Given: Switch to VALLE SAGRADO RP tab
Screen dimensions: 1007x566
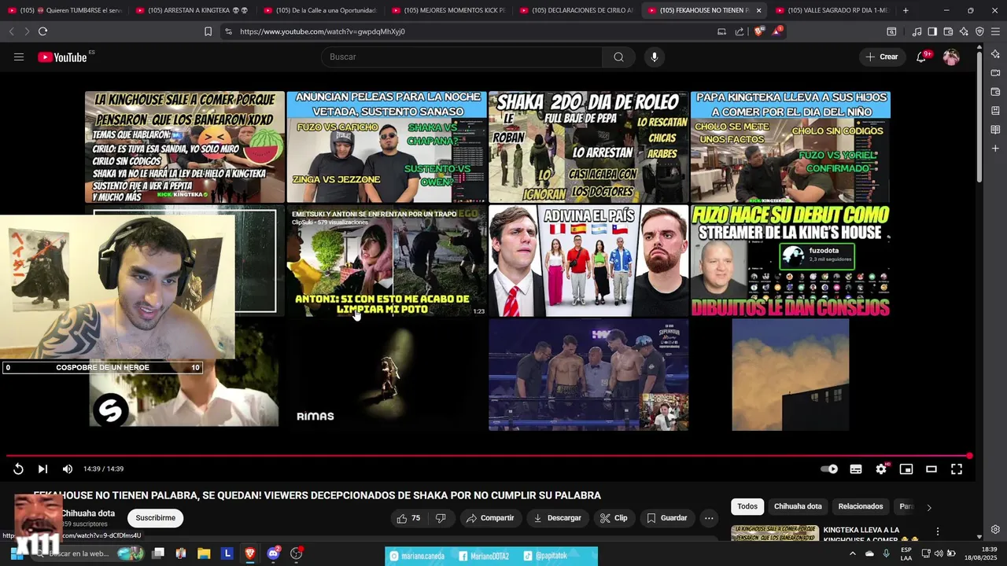Looking at the screenshot, I should point(831,10).
